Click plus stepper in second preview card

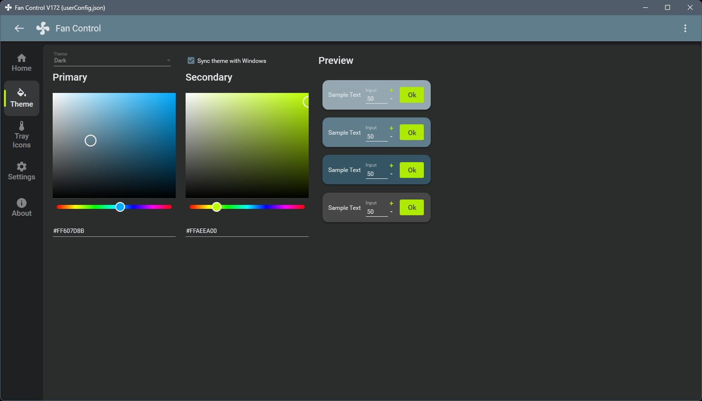tap(391, 128)
